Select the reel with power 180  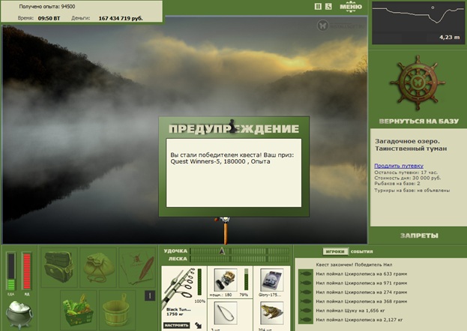[226, 280]
